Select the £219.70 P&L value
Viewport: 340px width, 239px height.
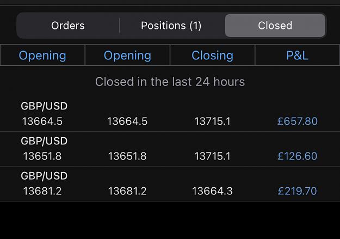coord(297,191)
